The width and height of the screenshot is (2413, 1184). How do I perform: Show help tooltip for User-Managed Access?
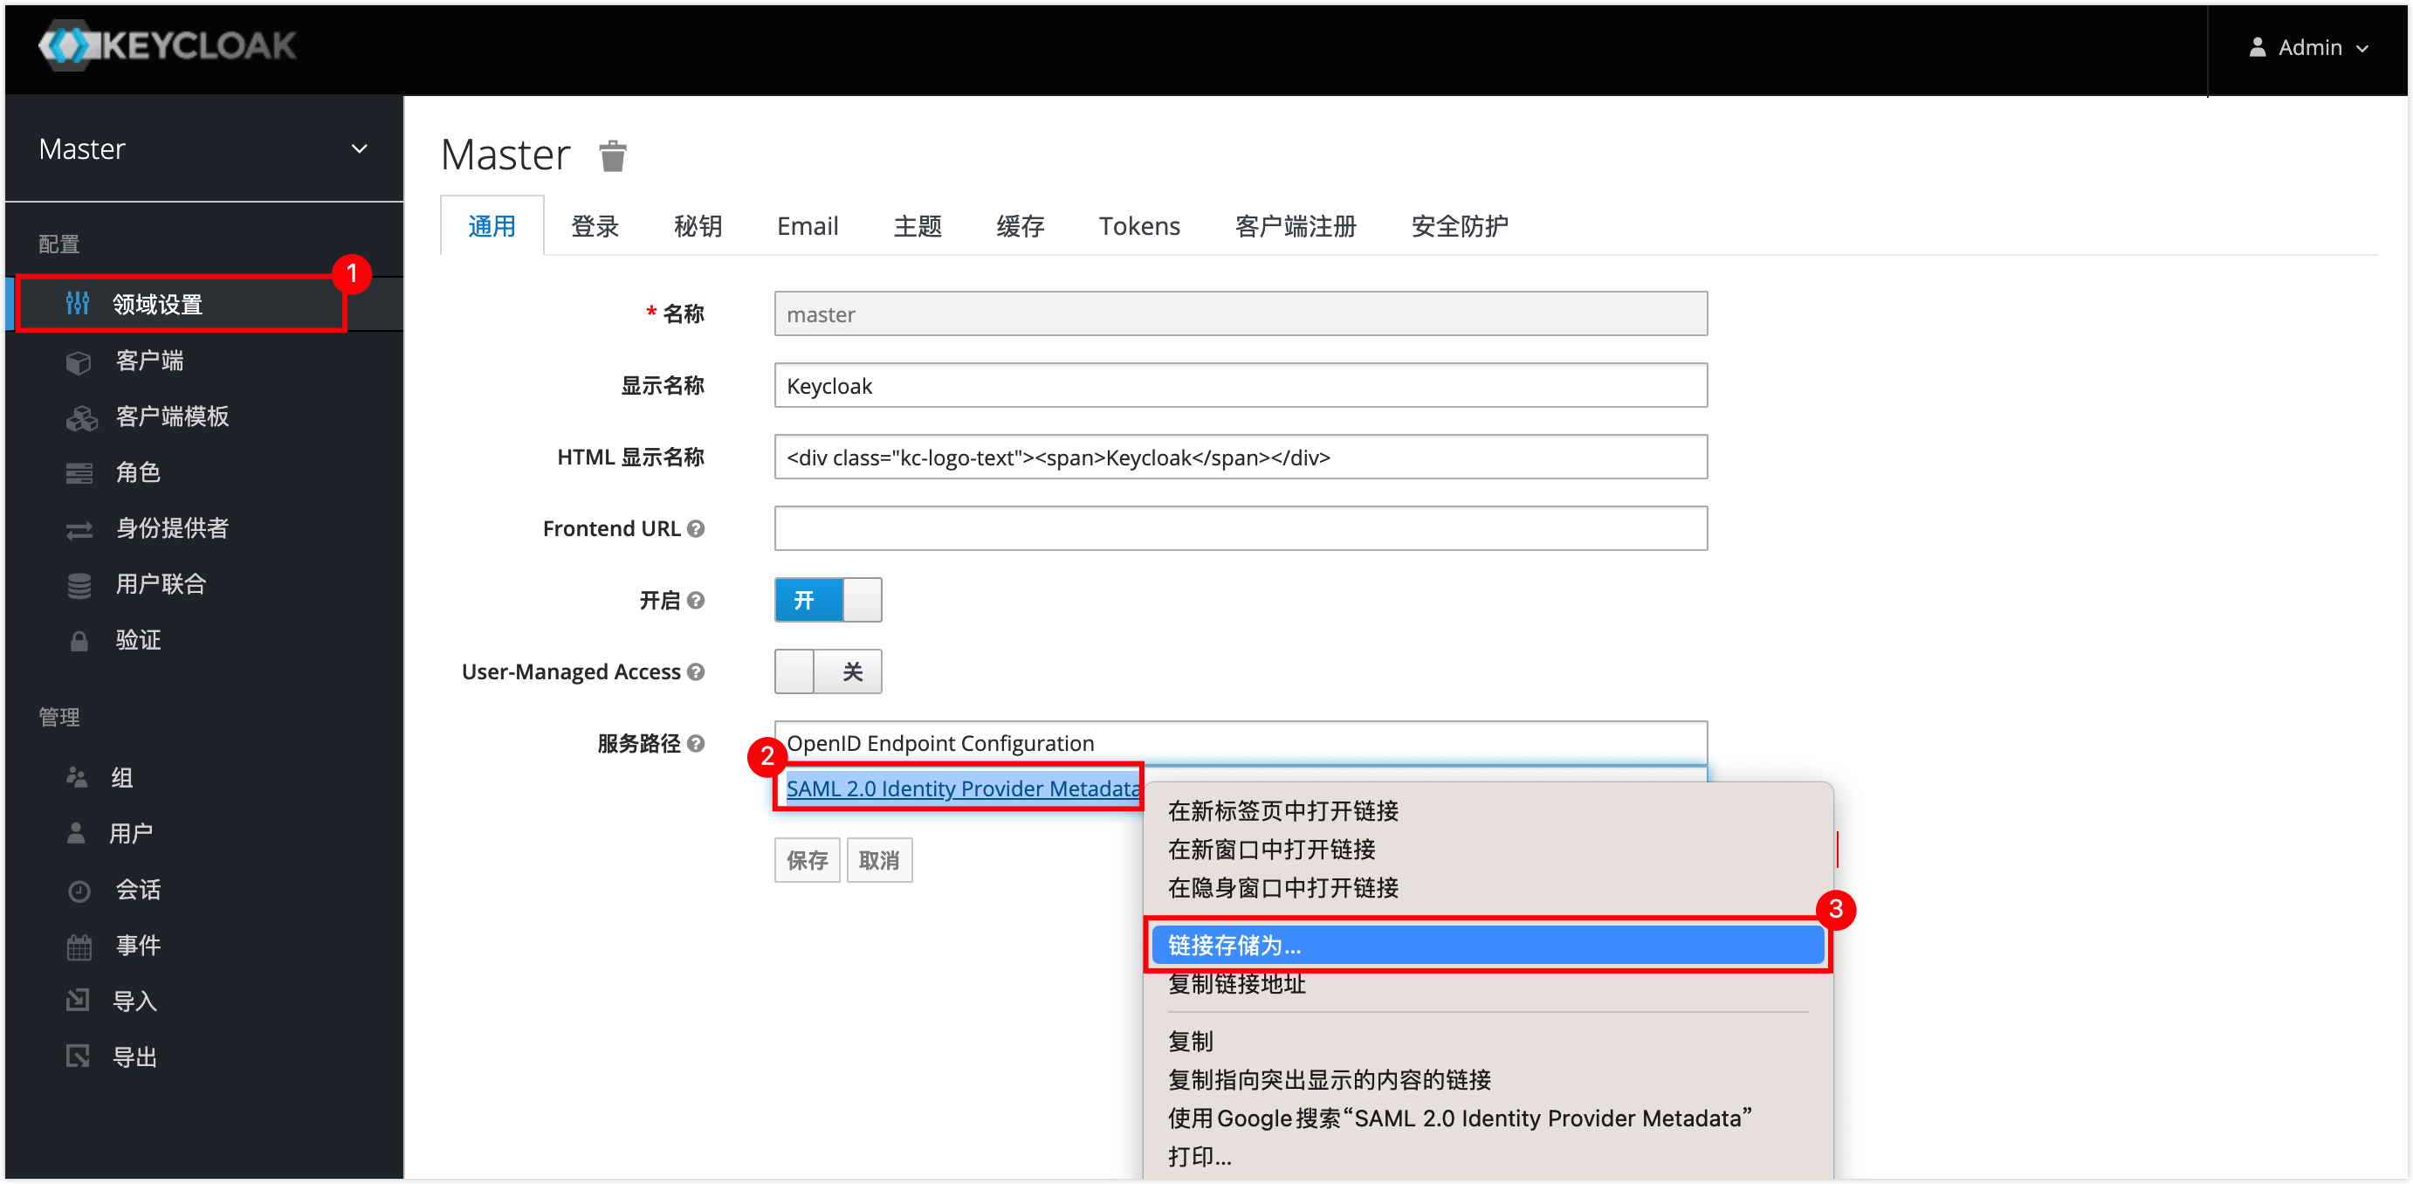tap(695, 671)
